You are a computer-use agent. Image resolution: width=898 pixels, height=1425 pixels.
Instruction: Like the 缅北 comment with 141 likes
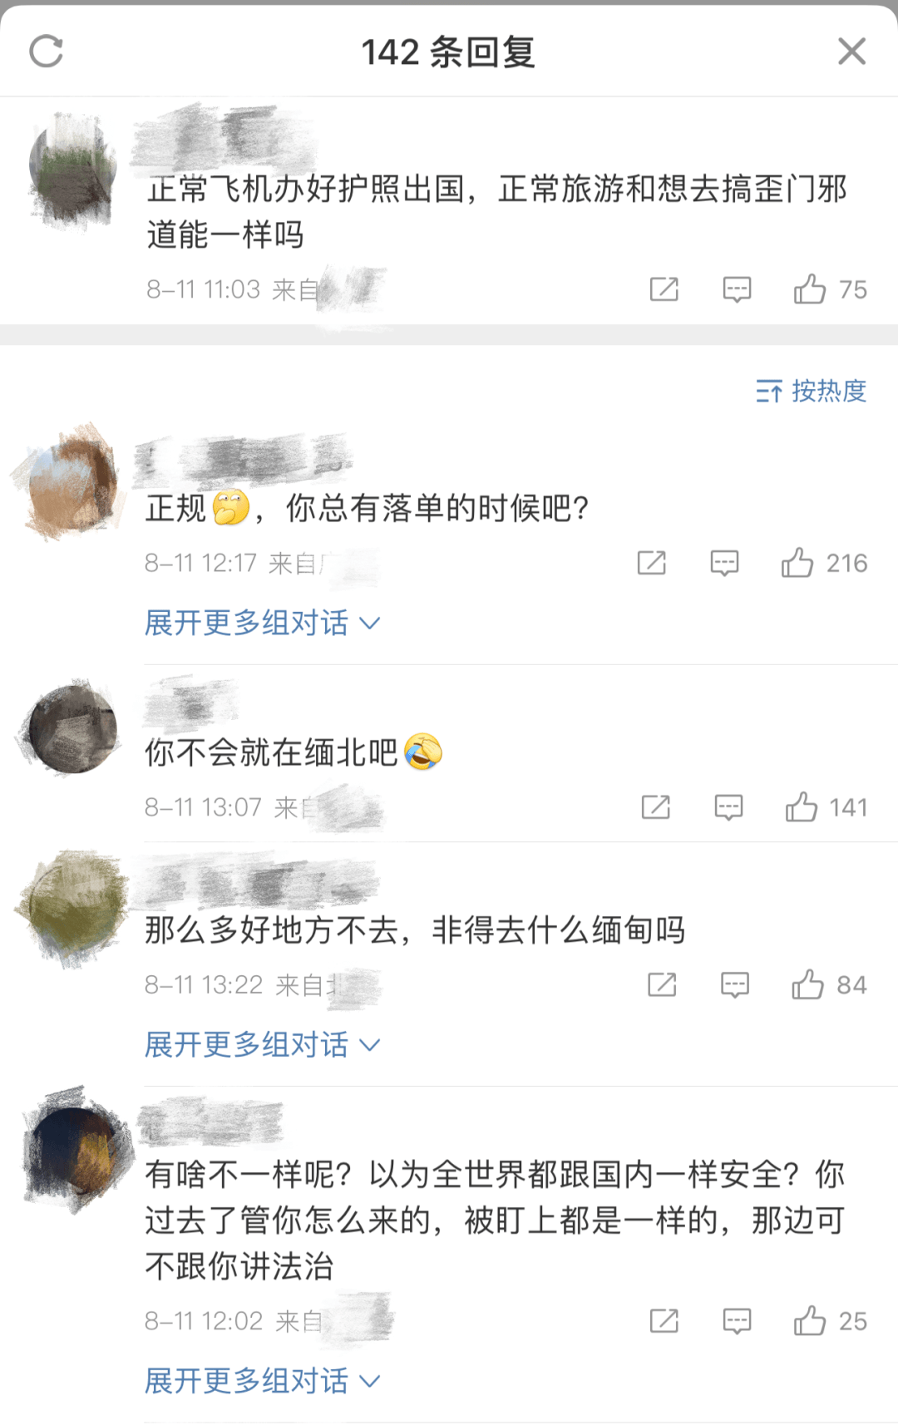point(826,807)
